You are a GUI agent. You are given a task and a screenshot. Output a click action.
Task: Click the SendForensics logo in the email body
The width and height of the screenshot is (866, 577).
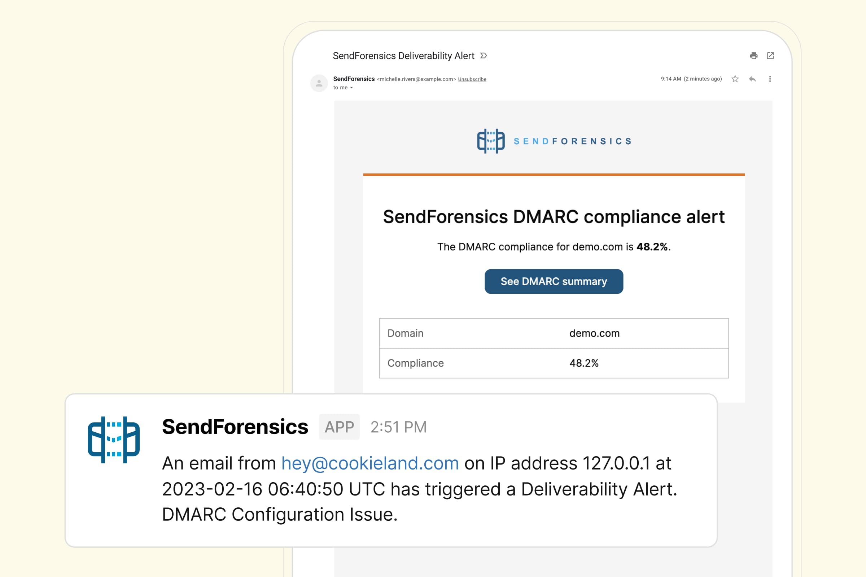[554, 141]
